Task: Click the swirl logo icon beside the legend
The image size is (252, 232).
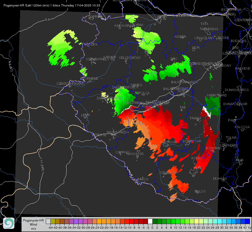Action: click(x=9, y=223)
